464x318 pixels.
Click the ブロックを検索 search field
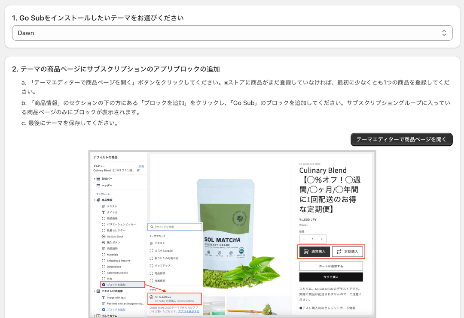point(174,227)
